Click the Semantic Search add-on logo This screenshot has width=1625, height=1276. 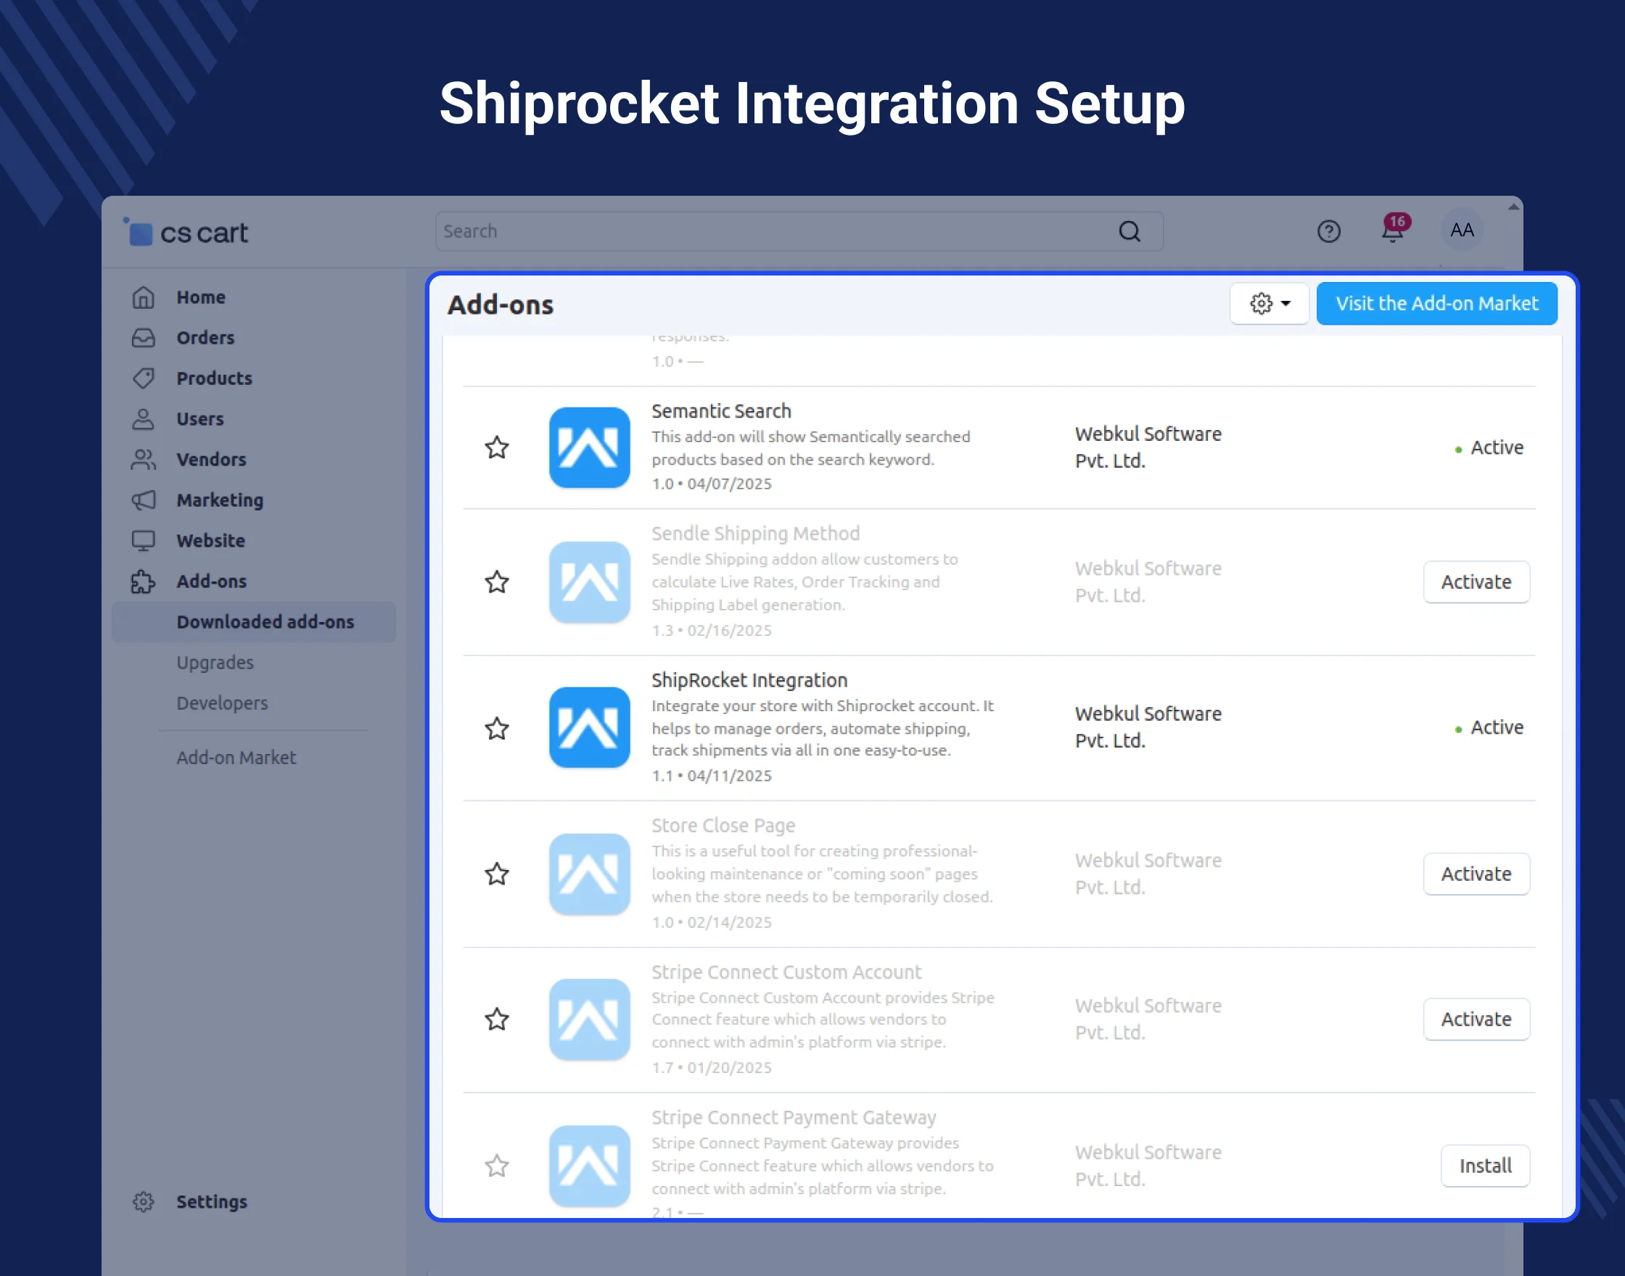tap(589, 447)
